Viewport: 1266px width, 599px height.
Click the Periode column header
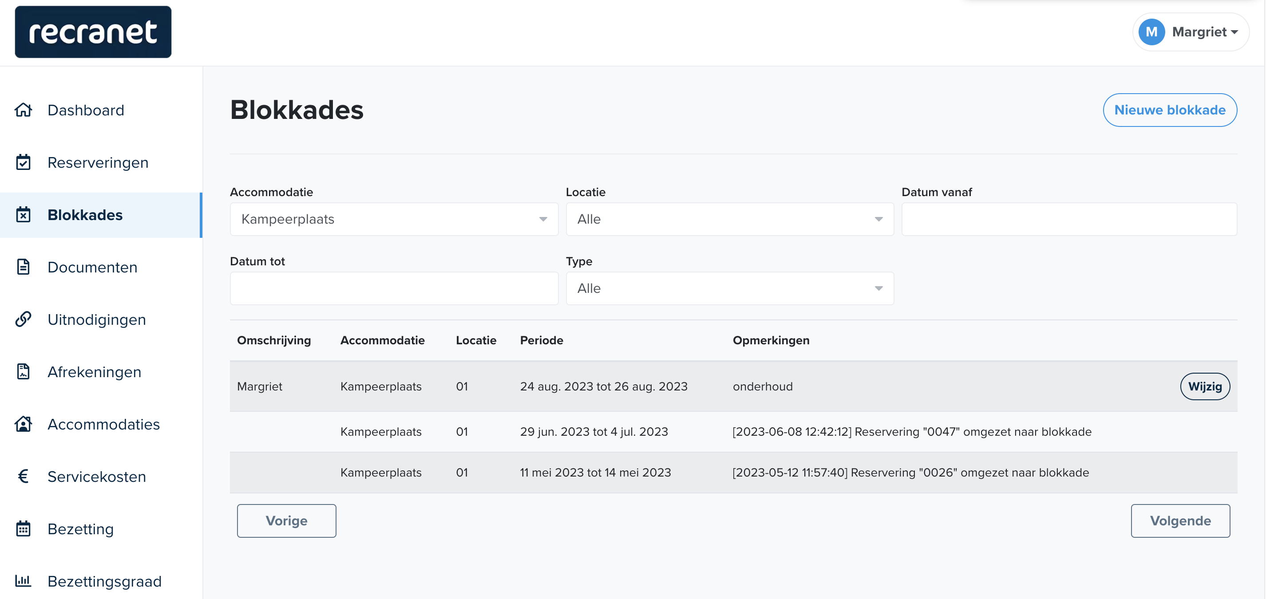tap(541, 340)
